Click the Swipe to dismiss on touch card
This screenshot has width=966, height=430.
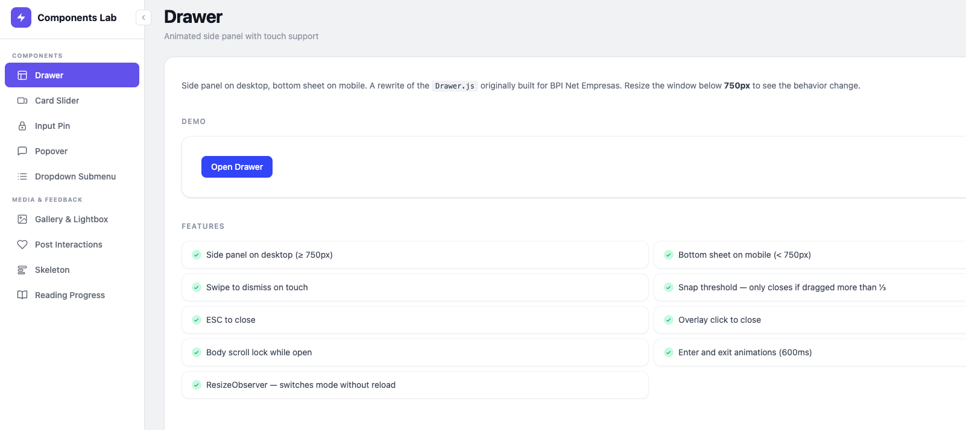(x=415, y=287)
